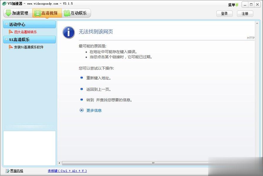263x176 pixels.
Task: Open the 加速管理 tab
Action: pyautogui.click(x=18, y=13)
